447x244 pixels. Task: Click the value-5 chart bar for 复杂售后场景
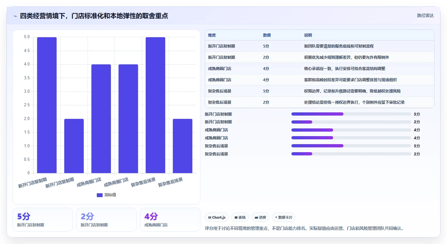pyautogui.click(x=155, y=105)
